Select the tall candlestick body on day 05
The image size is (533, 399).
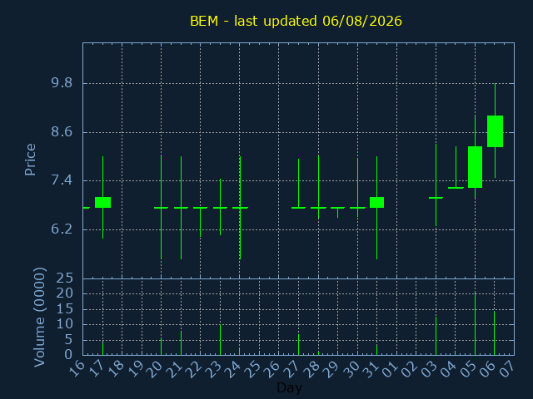click(475, 167)
